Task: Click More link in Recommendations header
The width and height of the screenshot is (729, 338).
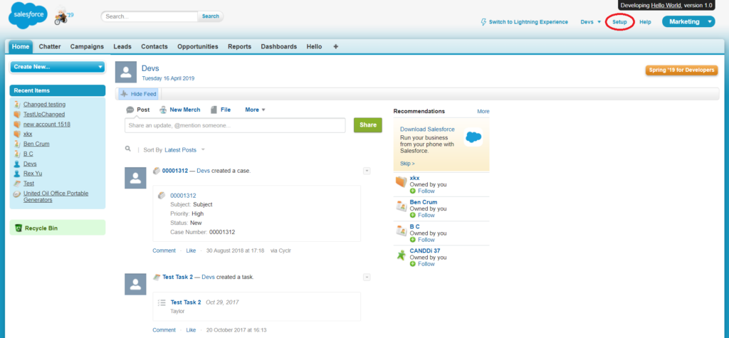Action: pos(483,112)
